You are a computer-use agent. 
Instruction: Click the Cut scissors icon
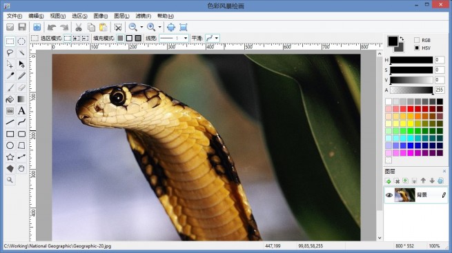coord(79,28)
